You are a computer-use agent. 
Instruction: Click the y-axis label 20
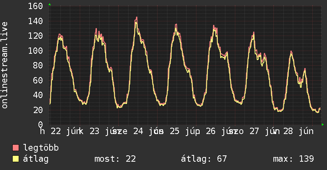pyautogui.click(x=38, y=110)
